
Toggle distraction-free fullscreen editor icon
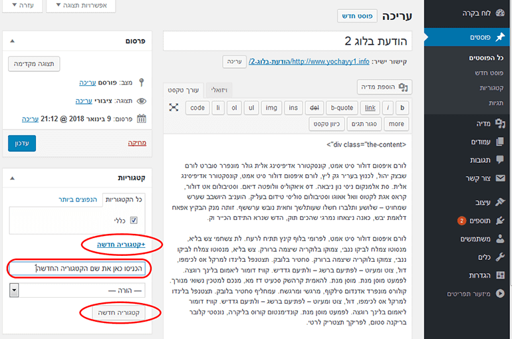pos(174,107)
